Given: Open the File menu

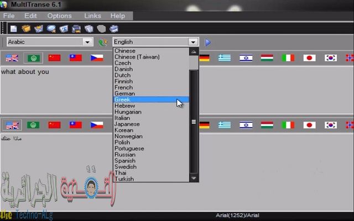Looking at the screenshot, I should click(9, 16).
